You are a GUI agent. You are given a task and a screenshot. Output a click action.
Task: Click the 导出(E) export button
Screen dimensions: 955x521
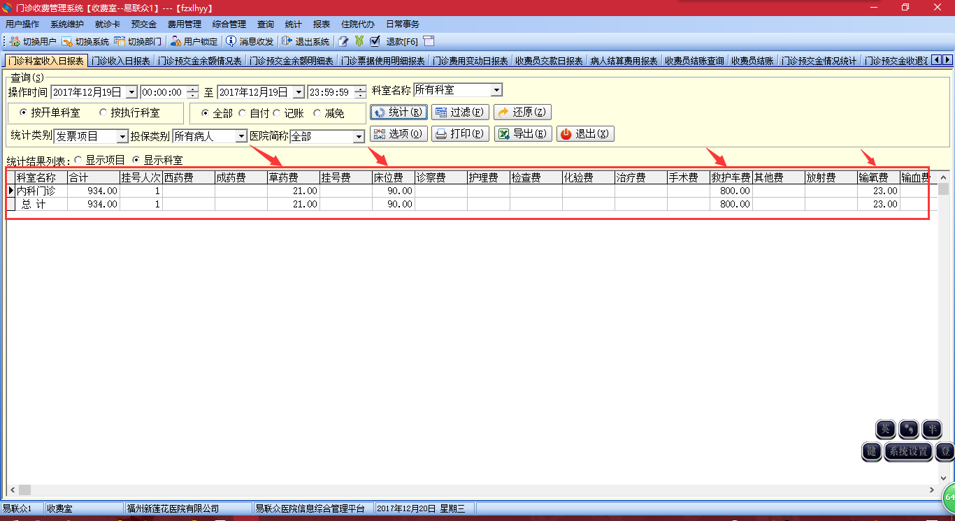tap(523, 134)
